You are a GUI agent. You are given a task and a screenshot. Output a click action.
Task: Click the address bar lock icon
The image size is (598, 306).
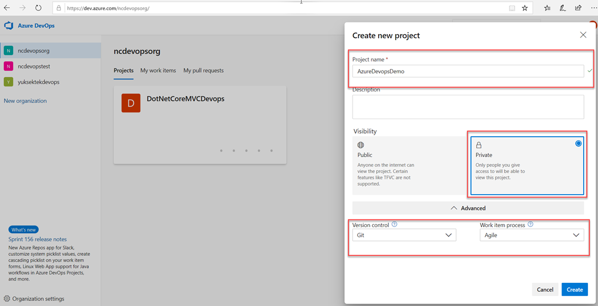coord(59,8)
